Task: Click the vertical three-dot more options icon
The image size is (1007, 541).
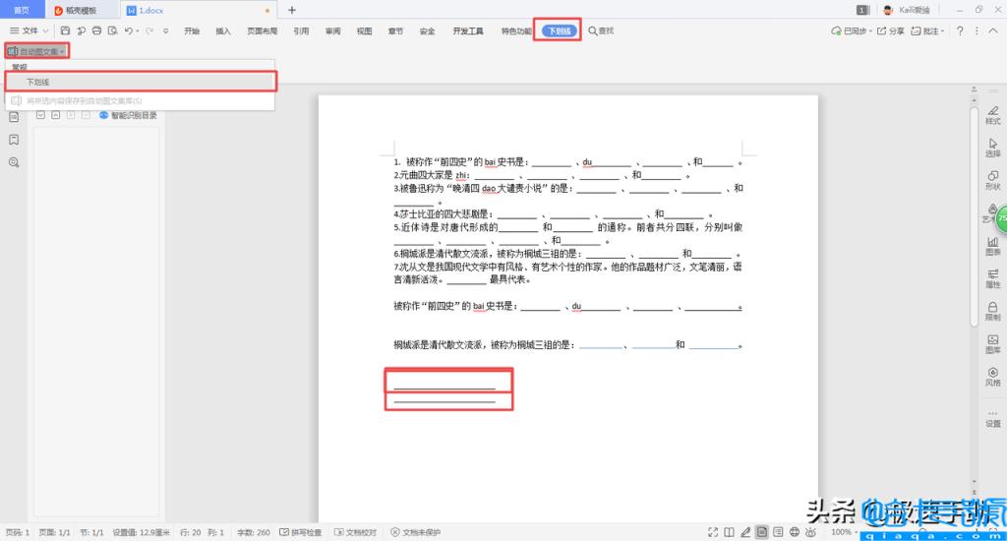Action: [977, 30]
